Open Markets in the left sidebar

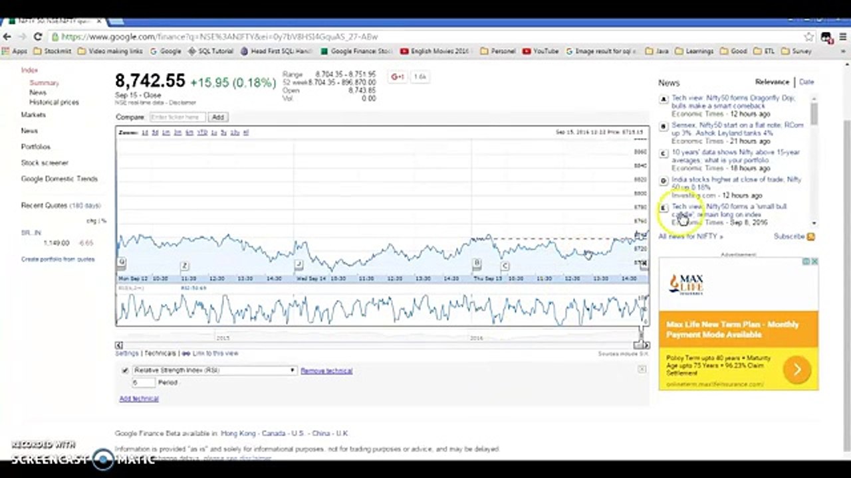(33, 115)
